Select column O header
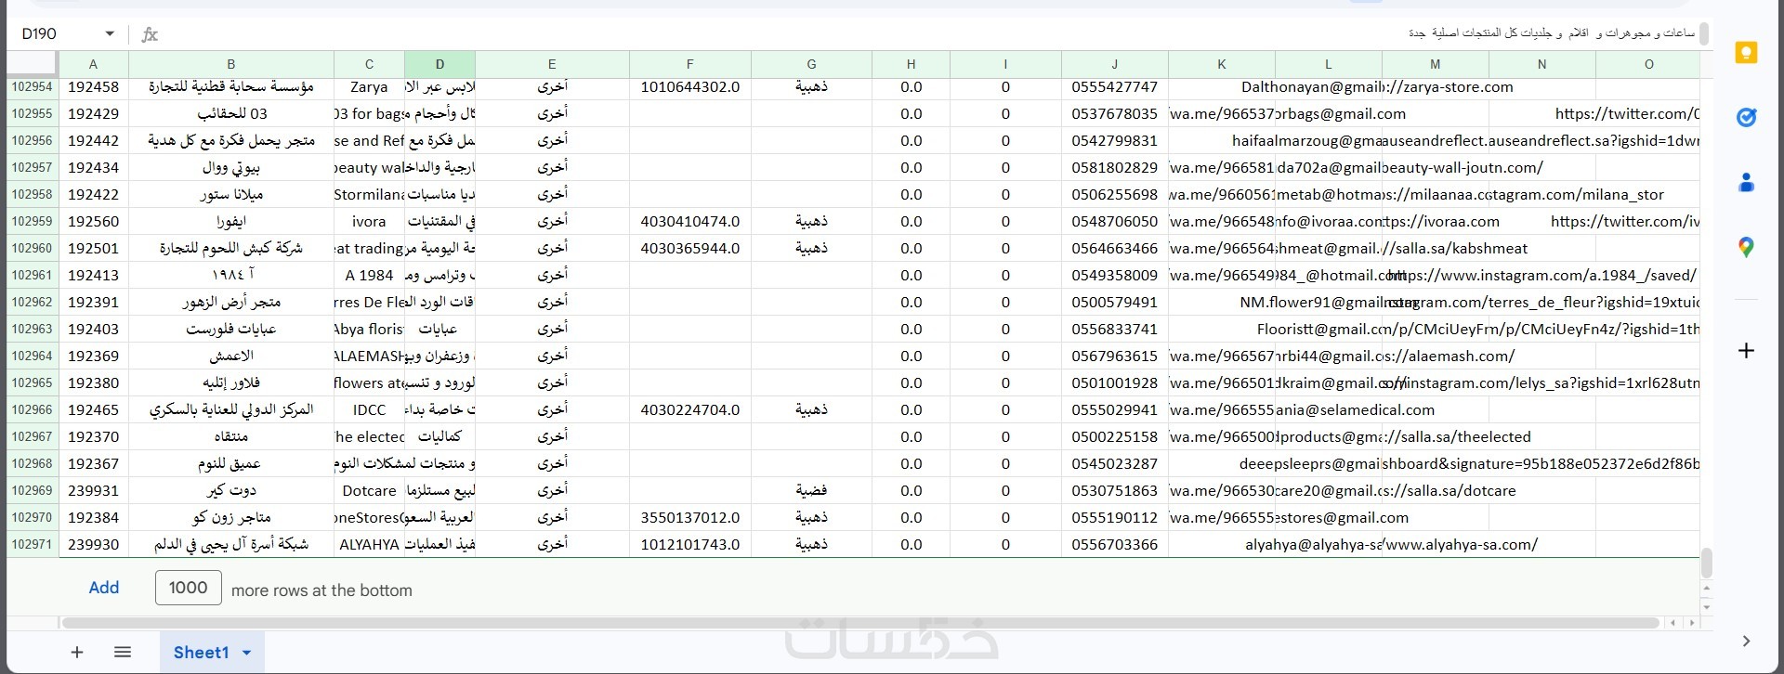1784x674 pixels. point(1649,64)
